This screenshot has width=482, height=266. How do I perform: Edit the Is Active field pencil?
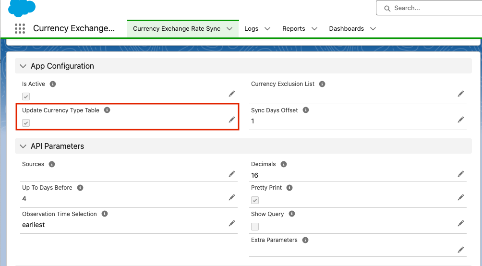click(x=232, y=94)
